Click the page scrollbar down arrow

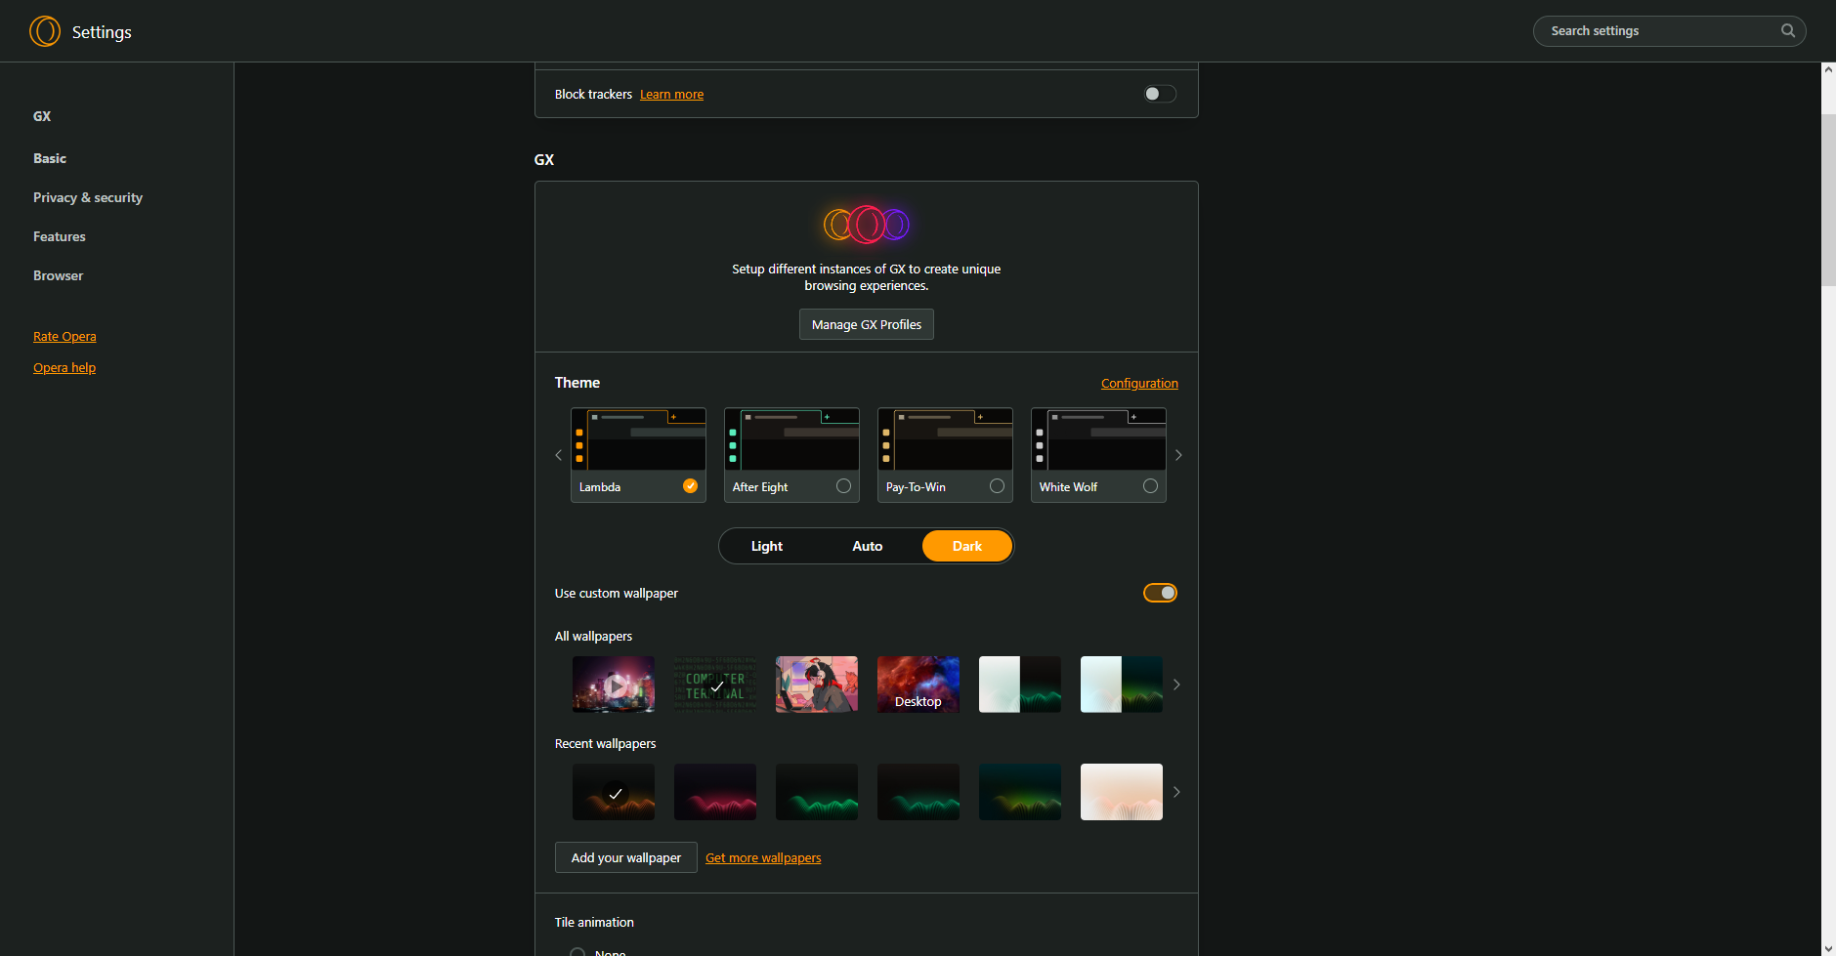[1828, 948]
